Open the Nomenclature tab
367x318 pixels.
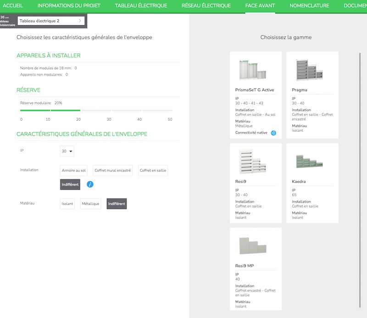(x=309, y=5)
